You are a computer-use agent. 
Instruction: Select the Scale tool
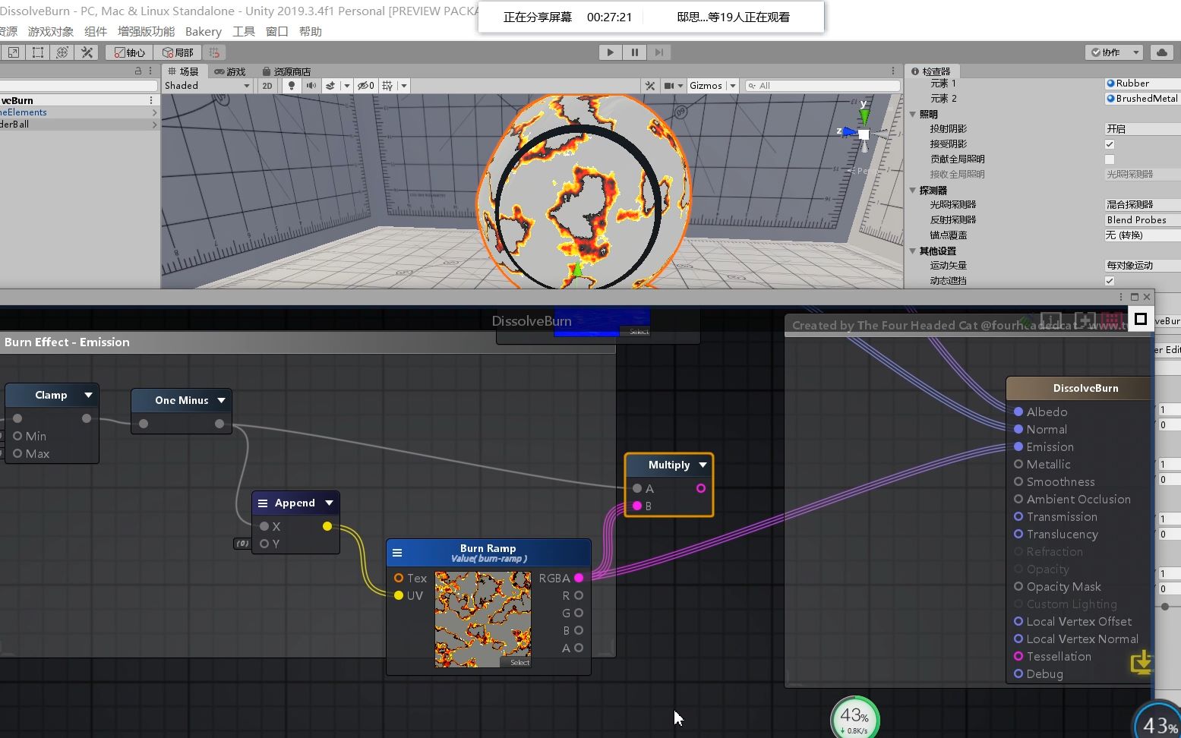[13, 52]
